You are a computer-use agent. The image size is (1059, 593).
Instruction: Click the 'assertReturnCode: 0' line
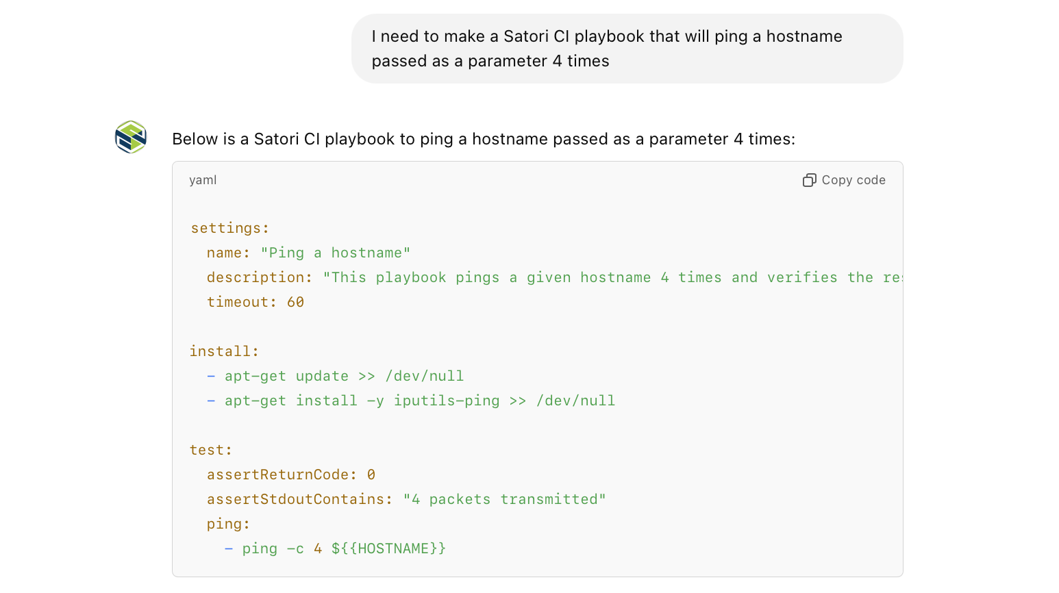pyautogui.click(x=291, y=475)
